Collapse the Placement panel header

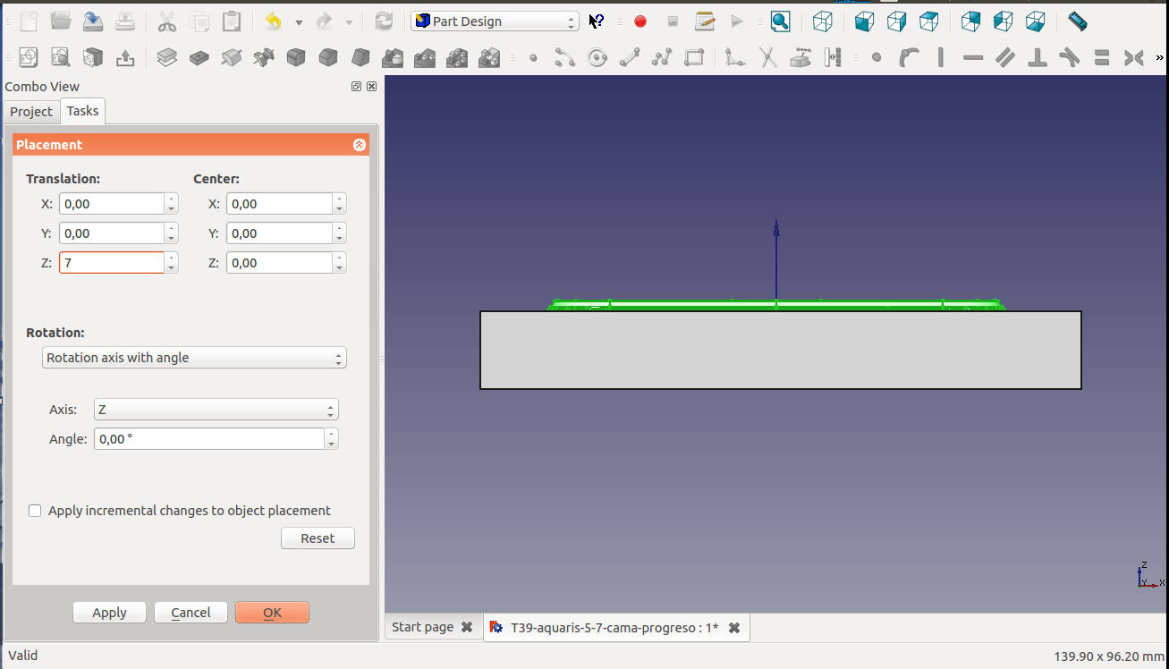click(x=359, y=145)
